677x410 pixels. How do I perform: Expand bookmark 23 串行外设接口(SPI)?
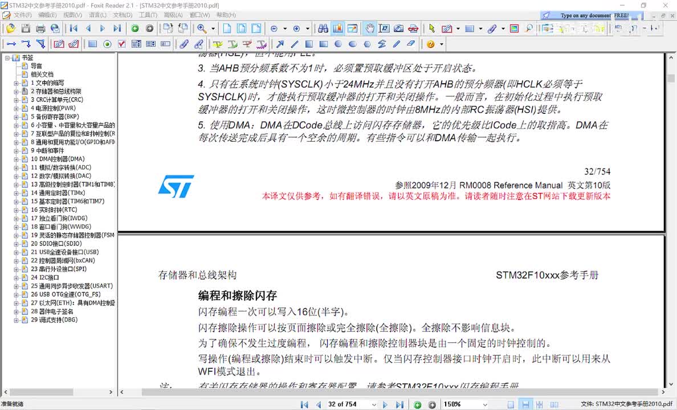point(16,269)
